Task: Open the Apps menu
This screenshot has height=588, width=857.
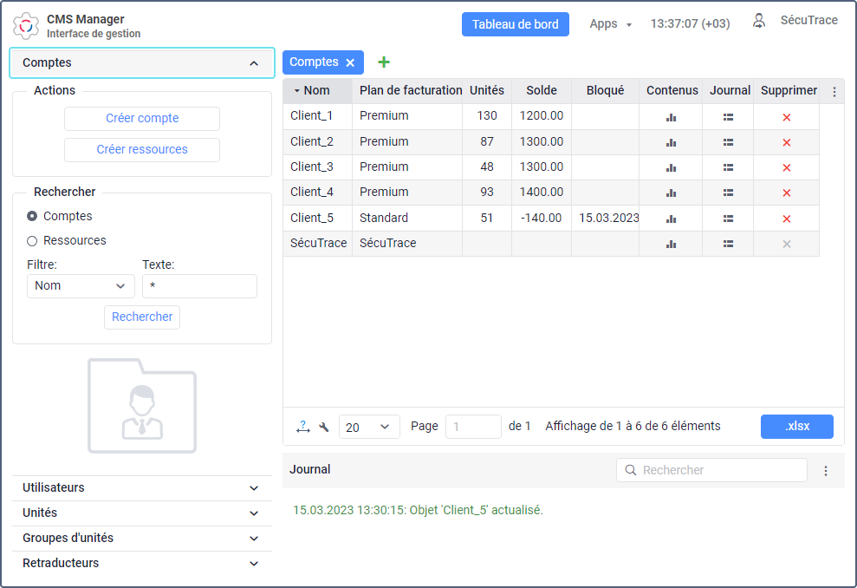Action: tap(610, 24)
